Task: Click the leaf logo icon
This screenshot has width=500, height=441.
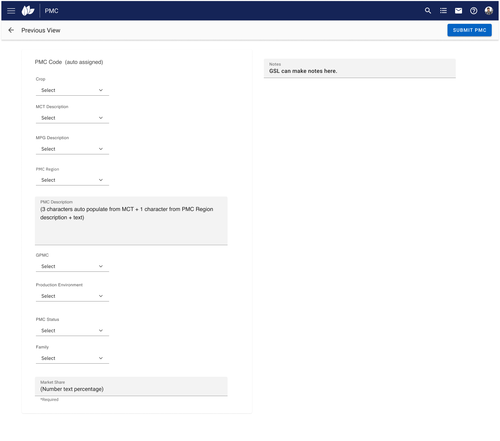Action: 28,11
